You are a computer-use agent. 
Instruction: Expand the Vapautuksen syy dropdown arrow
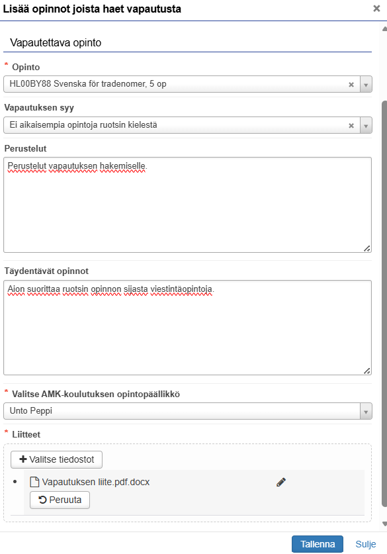[366, 125]
